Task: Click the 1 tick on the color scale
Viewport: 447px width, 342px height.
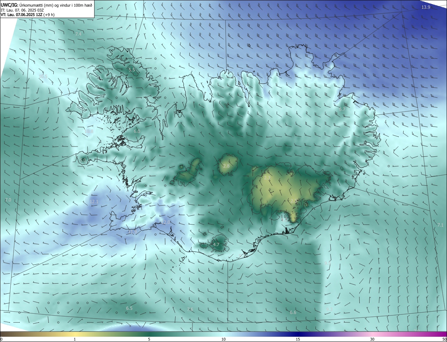Action: 75,339
